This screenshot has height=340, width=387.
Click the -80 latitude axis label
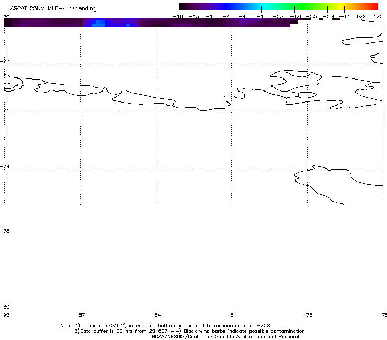point(5,307)
